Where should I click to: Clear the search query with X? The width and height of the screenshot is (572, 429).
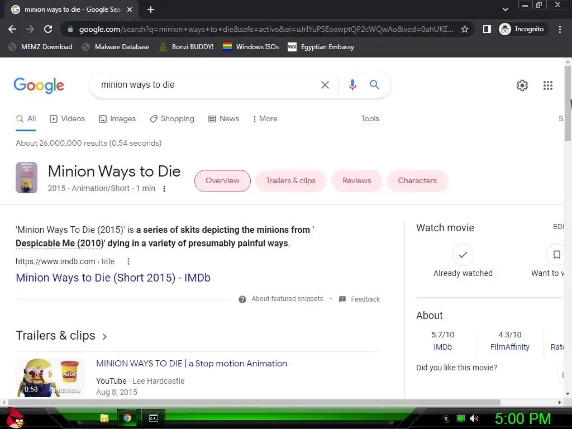(x=325, y=85)
